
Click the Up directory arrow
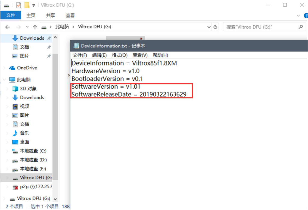(35, 27)
